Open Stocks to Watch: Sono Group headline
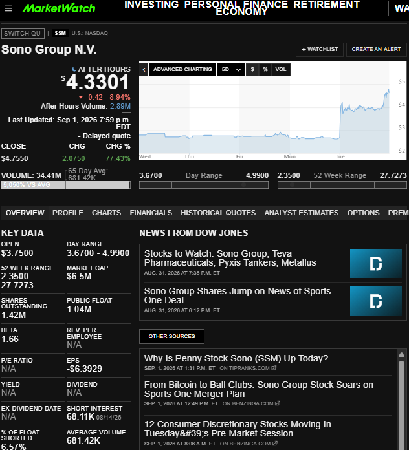The width and height of the screenshot is (409, 450). [230, 258]
